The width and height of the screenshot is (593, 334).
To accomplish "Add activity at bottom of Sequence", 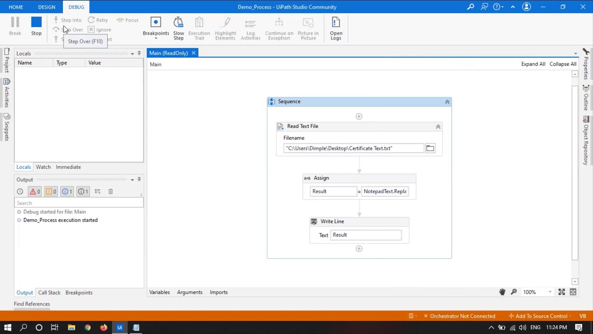I will pos(359,249).
